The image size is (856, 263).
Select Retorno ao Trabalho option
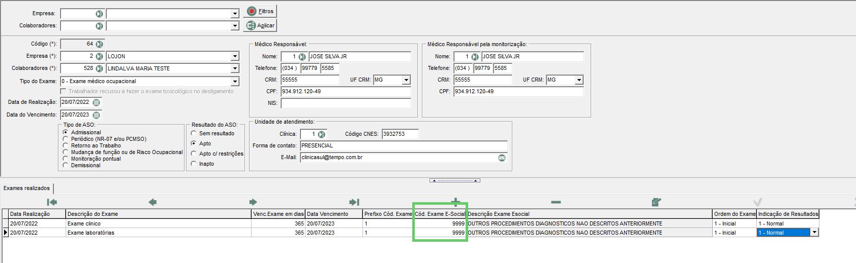[65, 145]
